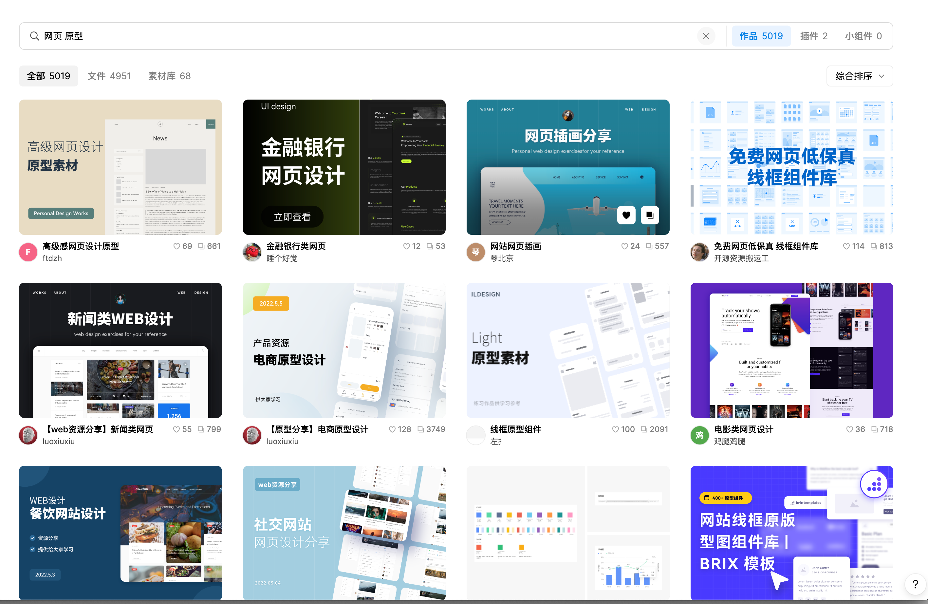Click the heart icon with 24 likes

[625, 246]
